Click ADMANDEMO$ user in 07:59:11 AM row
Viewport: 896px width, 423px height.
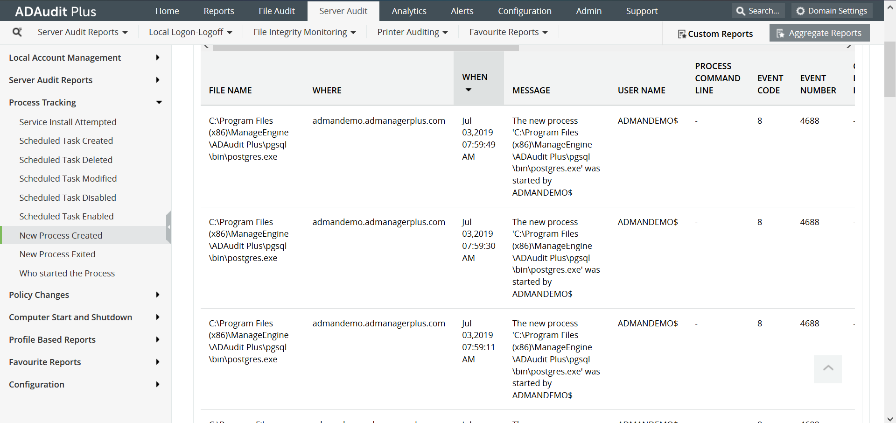pos(648,323)
